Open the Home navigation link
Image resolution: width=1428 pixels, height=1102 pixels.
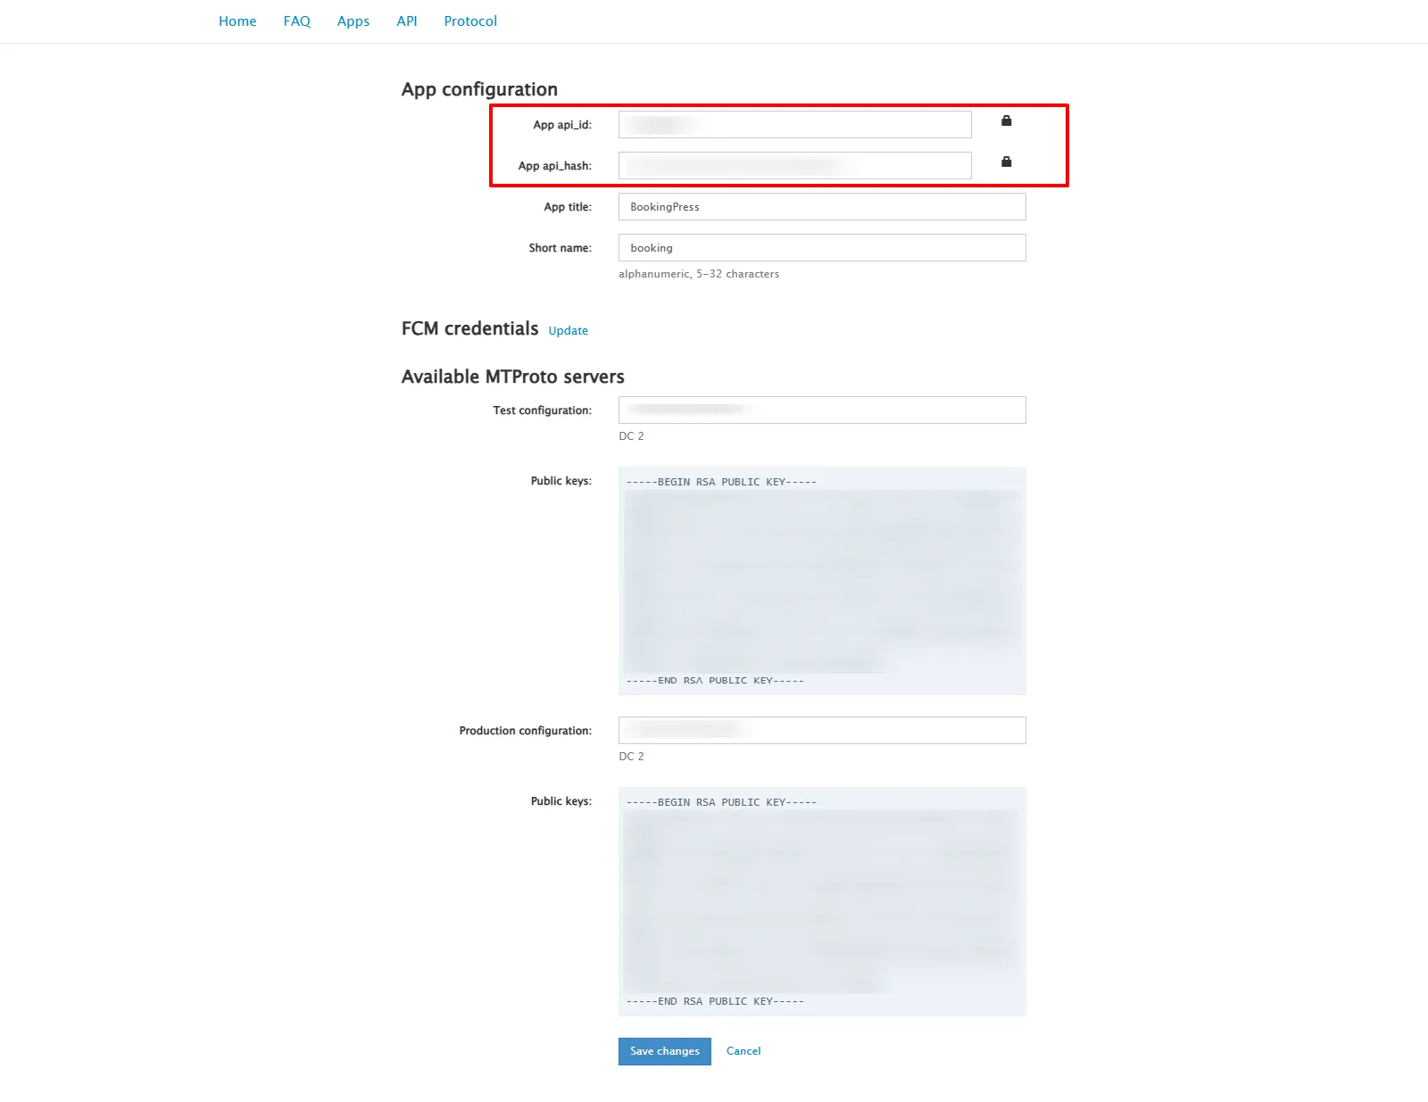237,21
